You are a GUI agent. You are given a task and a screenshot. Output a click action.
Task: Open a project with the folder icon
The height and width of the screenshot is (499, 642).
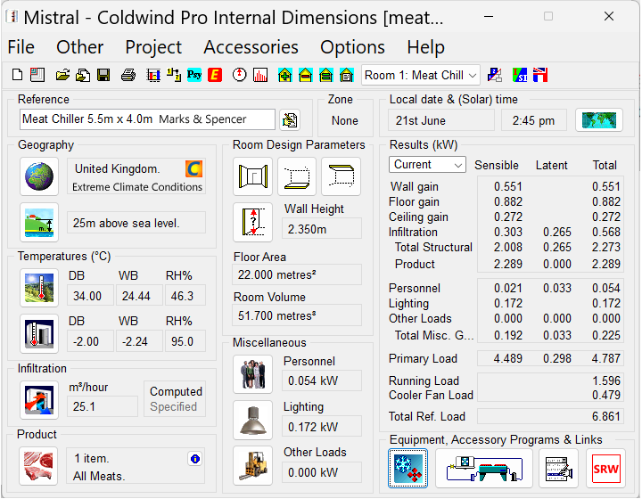(62, 75)
